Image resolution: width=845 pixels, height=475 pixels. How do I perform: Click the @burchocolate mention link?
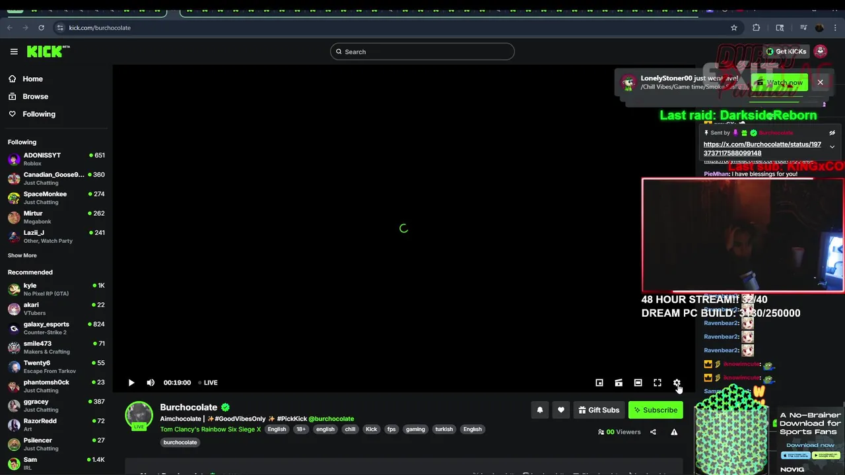[x=331, y=419]
